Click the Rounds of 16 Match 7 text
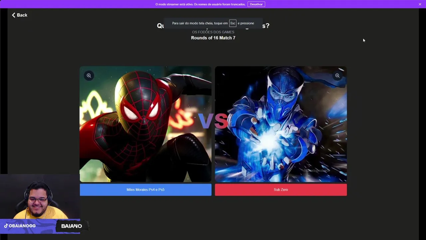The image size is (426, 240). tap(213, 38)
